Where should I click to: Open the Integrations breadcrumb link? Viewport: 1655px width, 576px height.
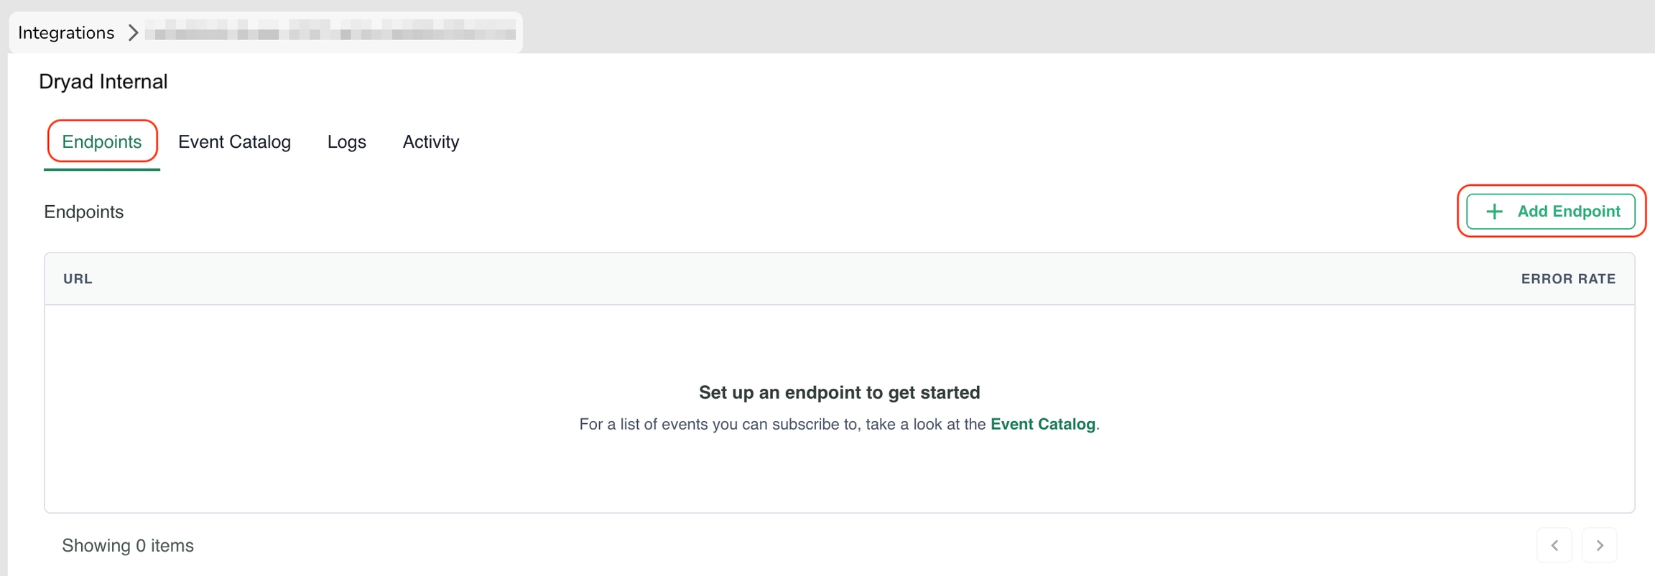click(x=66, y=33)
